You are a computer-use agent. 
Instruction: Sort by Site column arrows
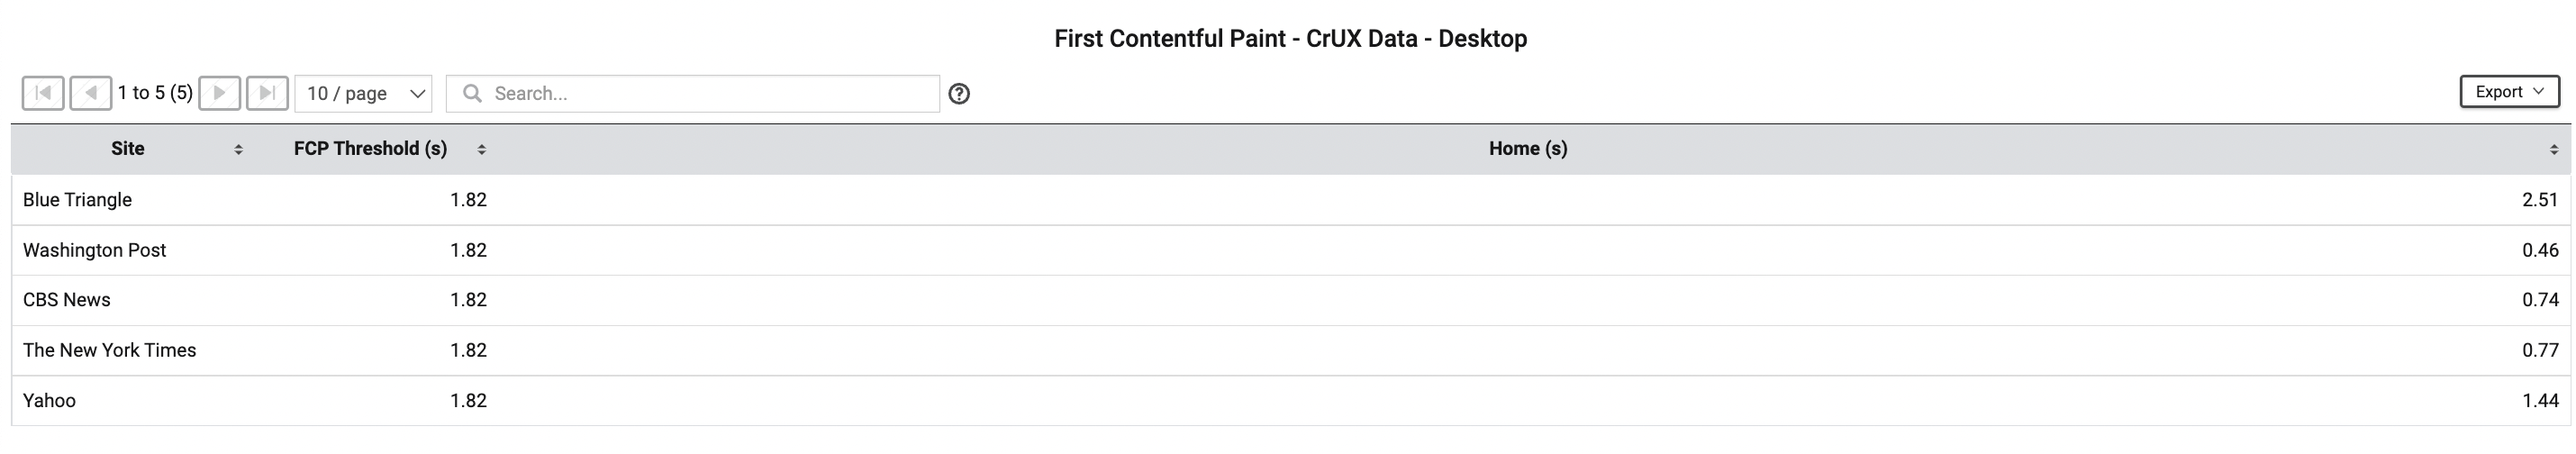[238, 150]
